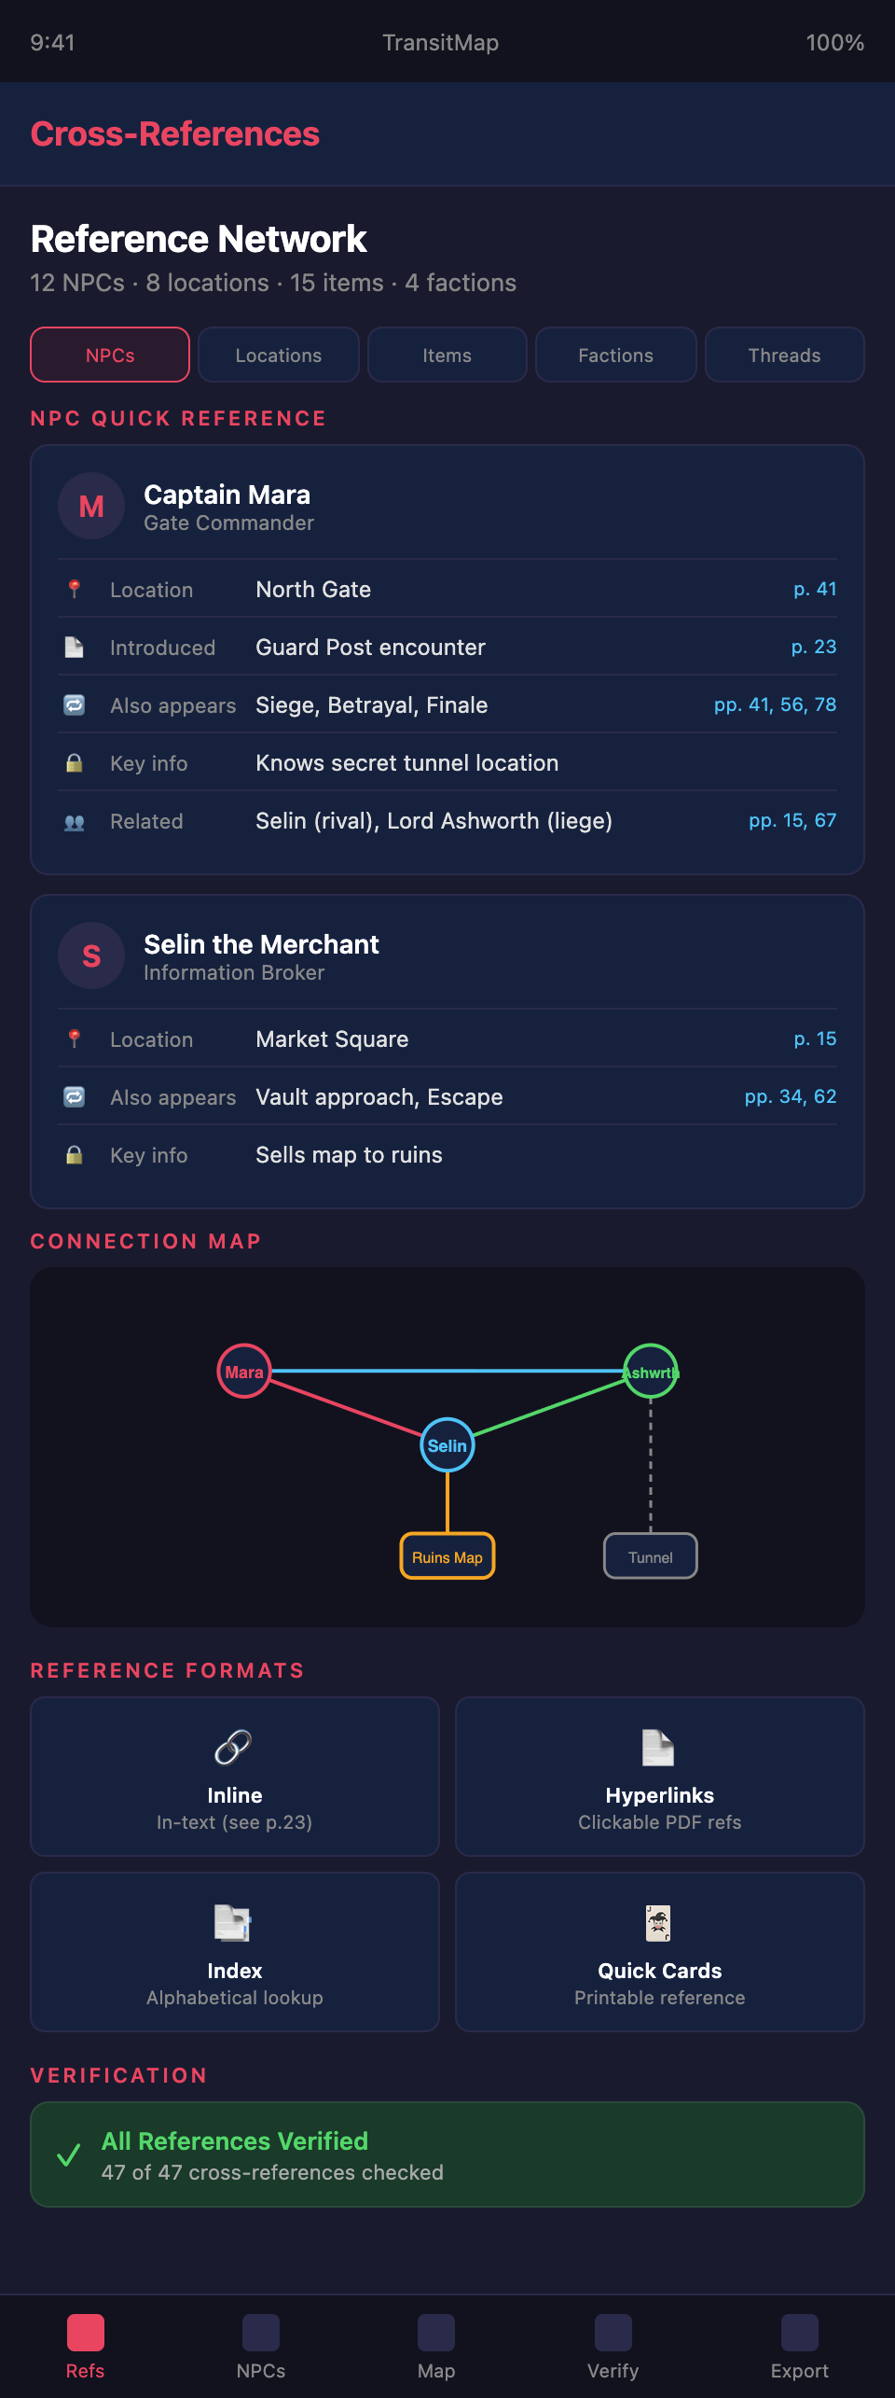Screen dimensions: 895x2398
Task: Click the Inline chain-link format icon
Action: click(x=234, y=1748)
